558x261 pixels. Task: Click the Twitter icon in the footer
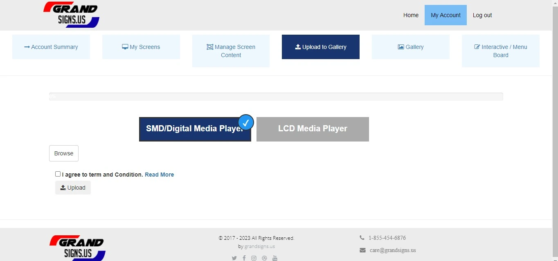tap(234, 258)
